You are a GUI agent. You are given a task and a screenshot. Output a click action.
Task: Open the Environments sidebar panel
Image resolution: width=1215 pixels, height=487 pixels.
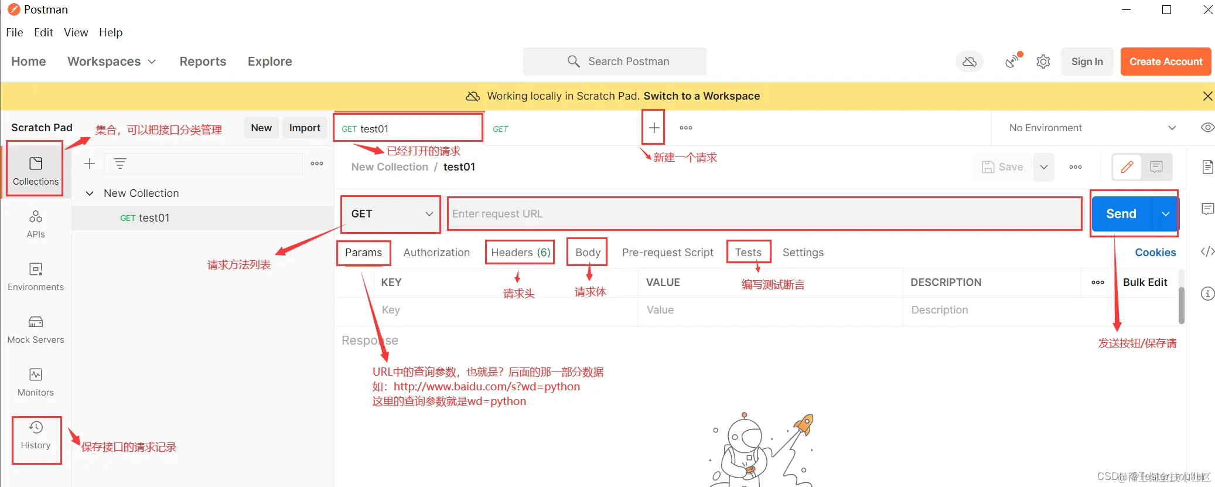click(36, 277)
